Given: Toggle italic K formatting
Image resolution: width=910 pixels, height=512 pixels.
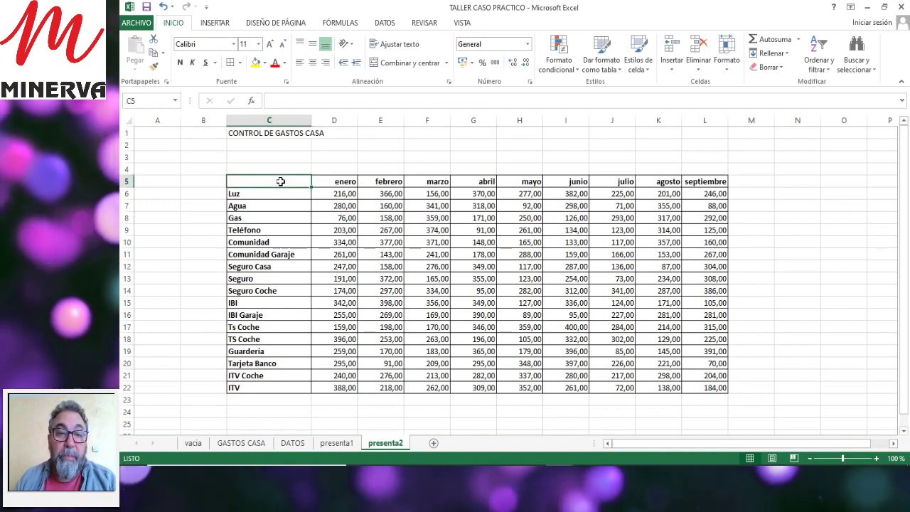Looking at the screenshot, I should point(192,63).
